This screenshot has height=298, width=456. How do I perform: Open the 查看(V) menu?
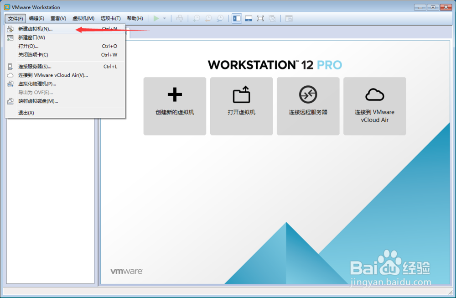pyautogui.click(x=58, y=19)
